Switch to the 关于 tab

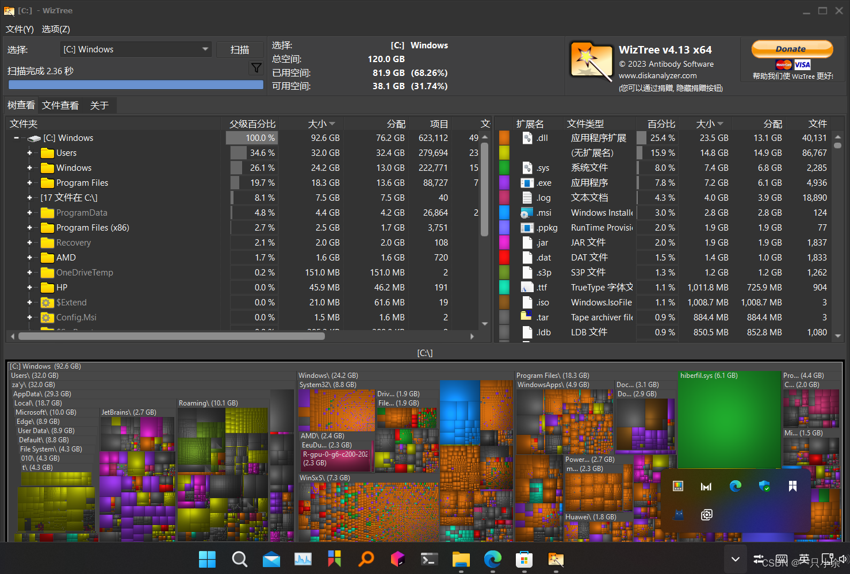(x=99, y=105)
